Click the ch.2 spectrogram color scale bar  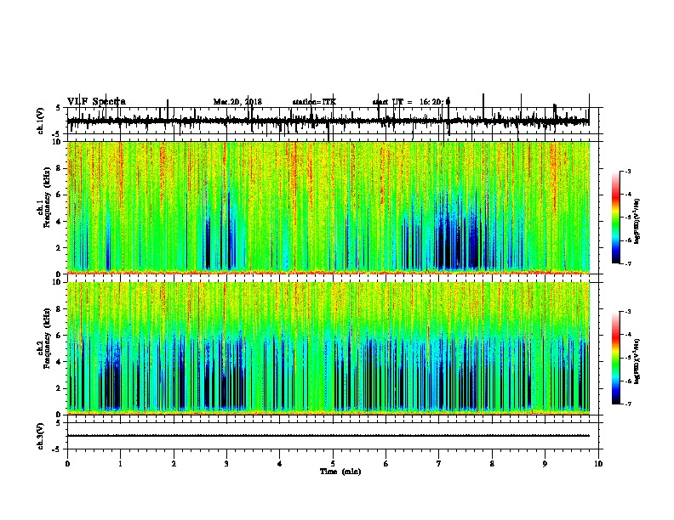pyautogui.click(x=615, y=358)
